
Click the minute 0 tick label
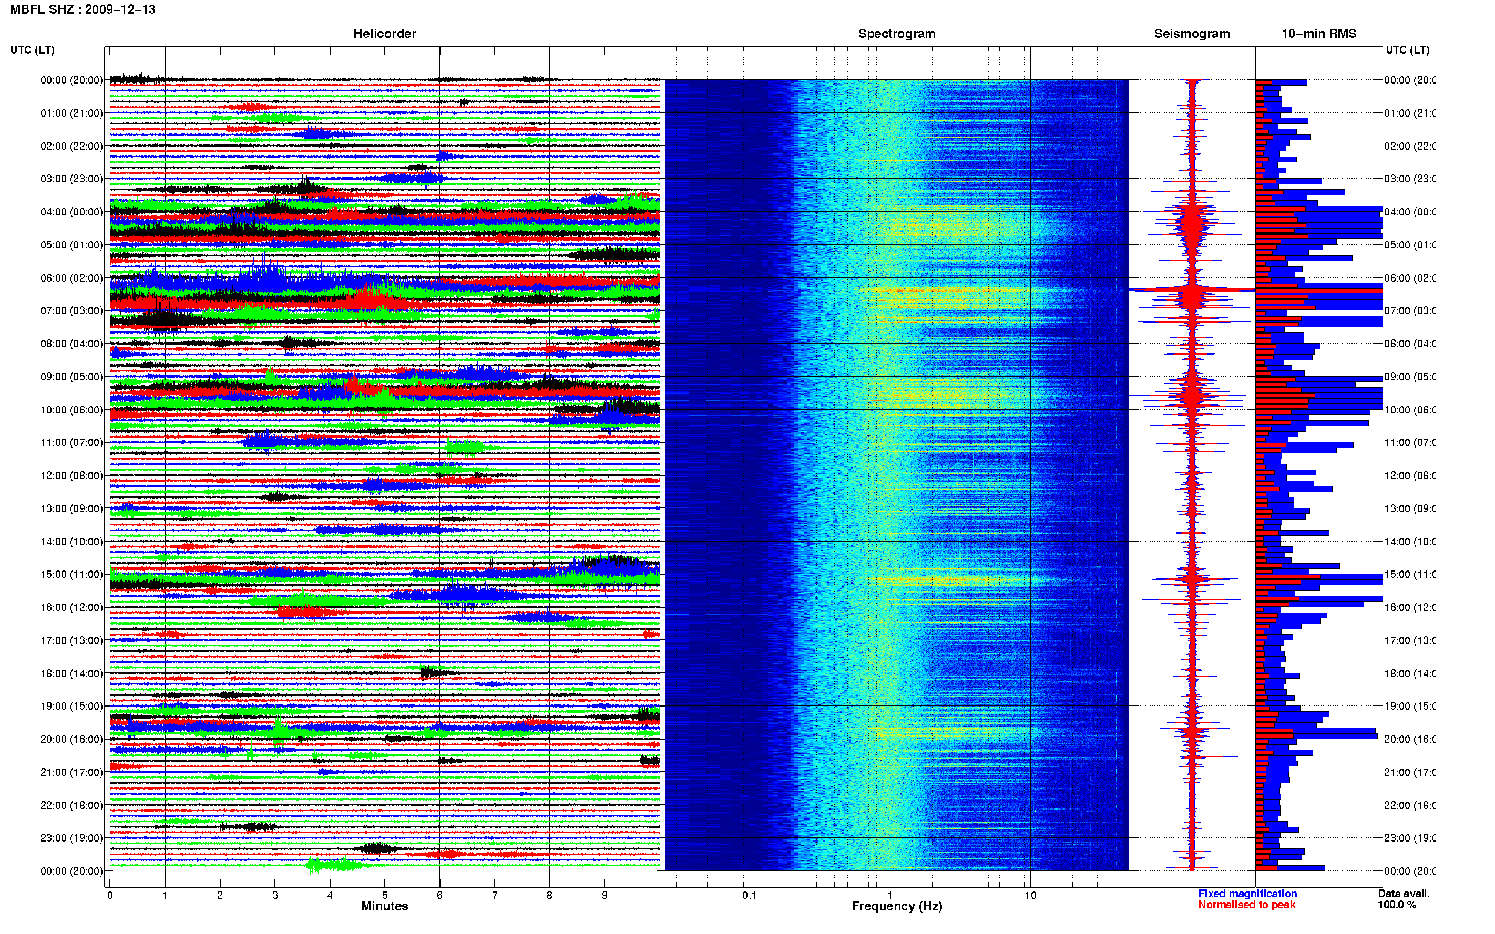[x=110, y=895]
